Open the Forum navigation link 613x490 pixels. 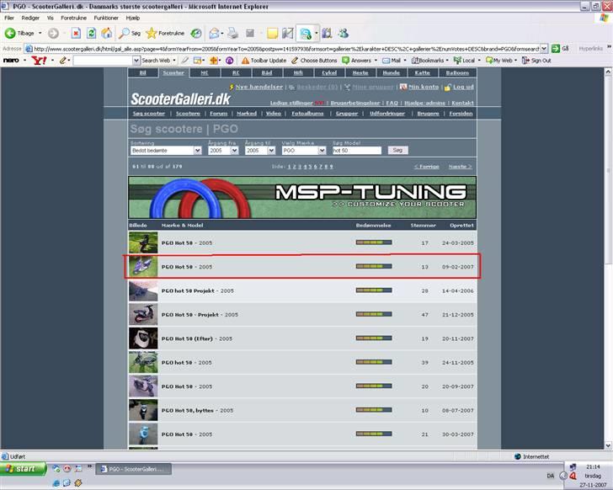click(219, 114)
